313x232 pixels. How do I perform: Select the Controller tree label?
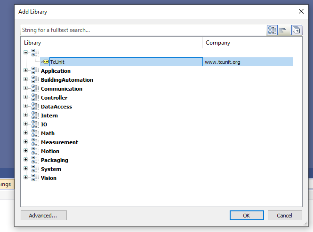coord(54,98)
